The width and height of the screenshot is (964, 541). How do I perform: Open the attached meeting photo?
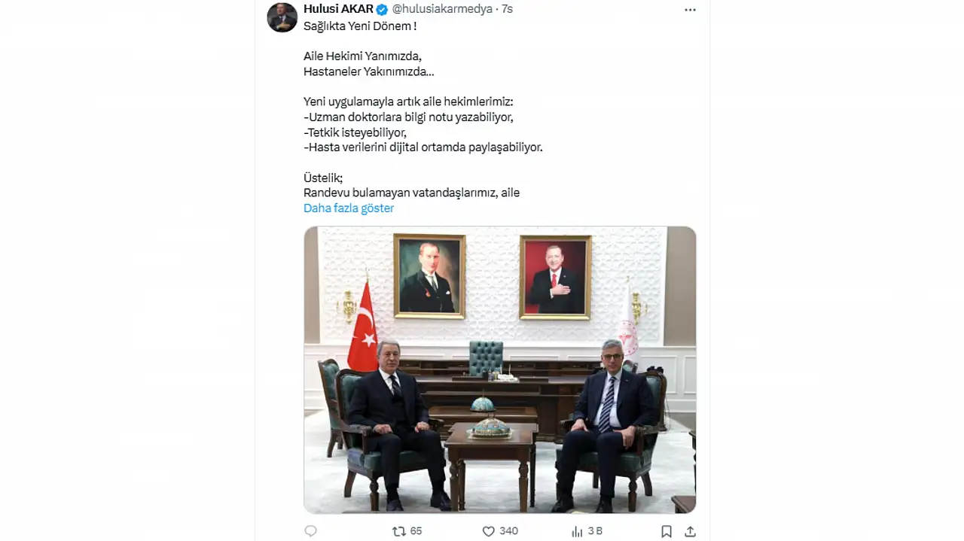click(x=500, y=369)
